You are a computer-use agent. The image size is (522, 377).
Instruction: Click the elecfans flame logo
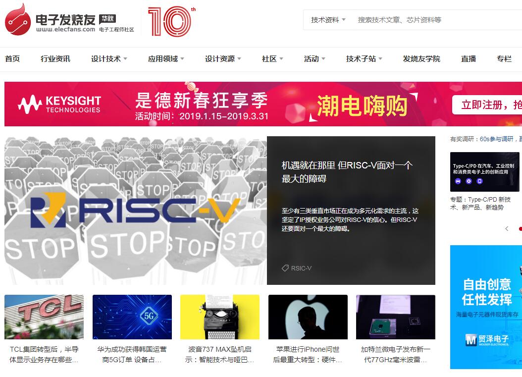tap(18, 19)
